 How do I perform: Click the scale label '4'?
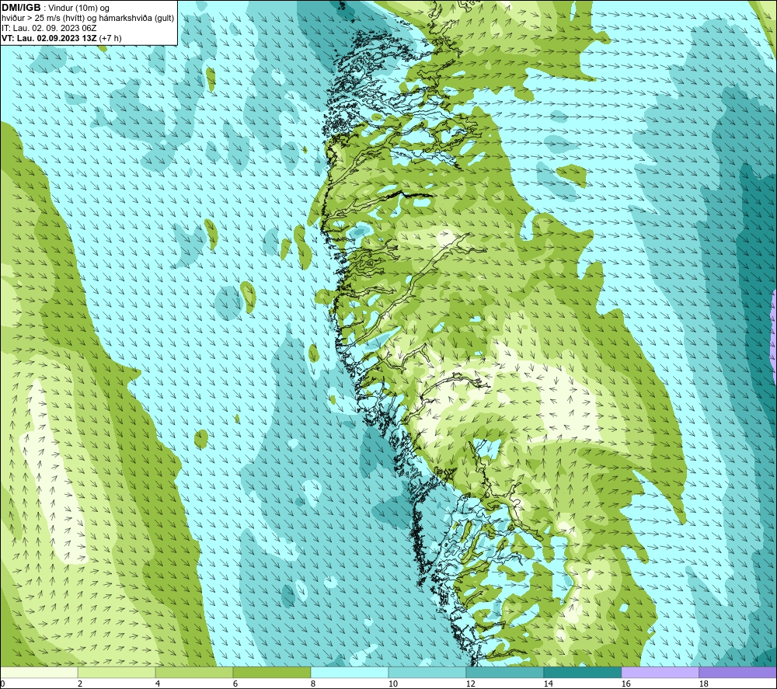158,684
